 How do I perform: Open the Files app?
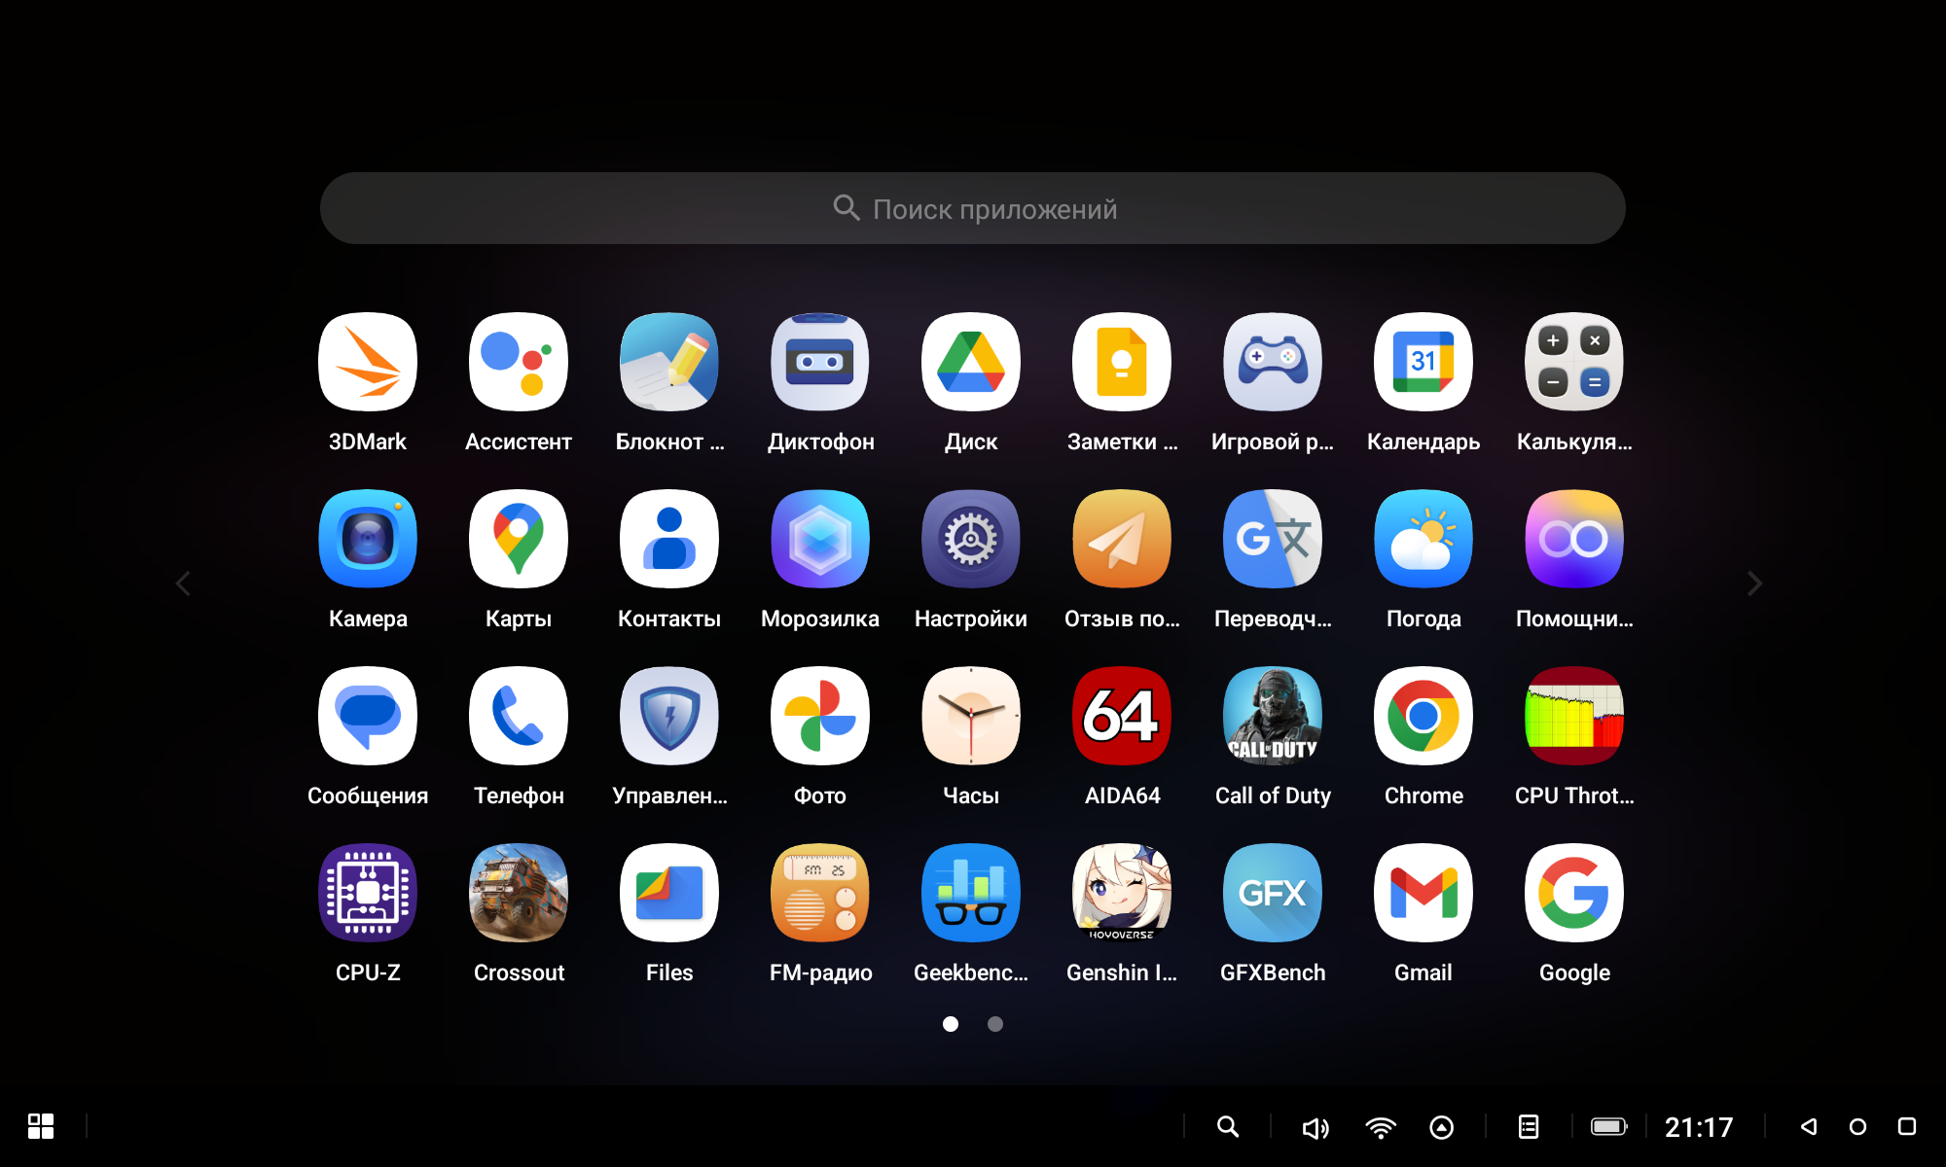point(669,893)
